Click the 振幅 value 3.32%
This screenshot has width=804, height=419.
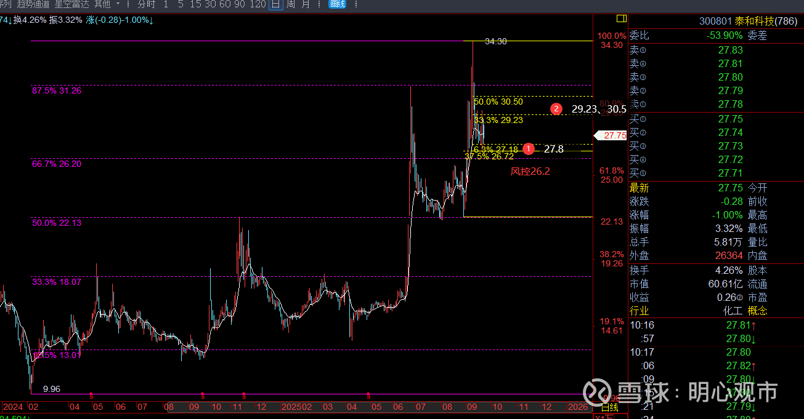pos(729,229)
